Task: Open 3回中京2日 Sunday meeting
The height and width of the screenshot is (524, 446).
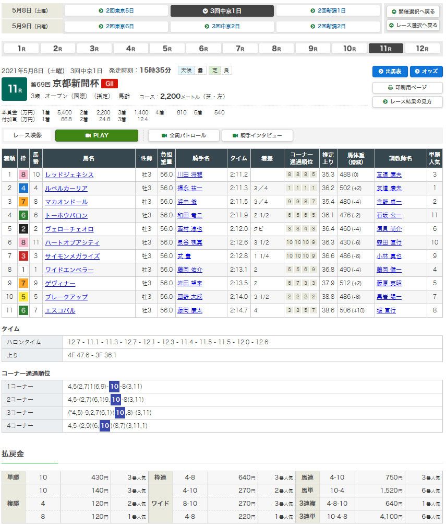Action: pyautogui.click(x=222, y=26)
